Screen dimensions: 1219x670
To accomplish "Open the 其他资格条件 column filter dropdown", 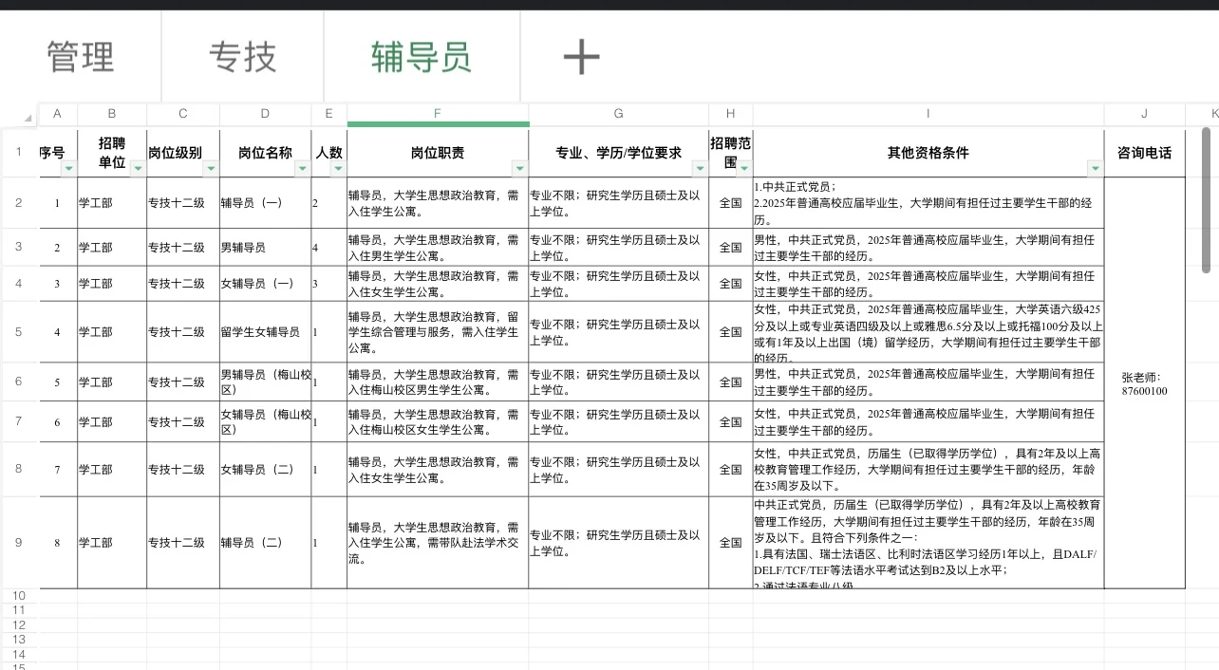I will coord(1096,169).
